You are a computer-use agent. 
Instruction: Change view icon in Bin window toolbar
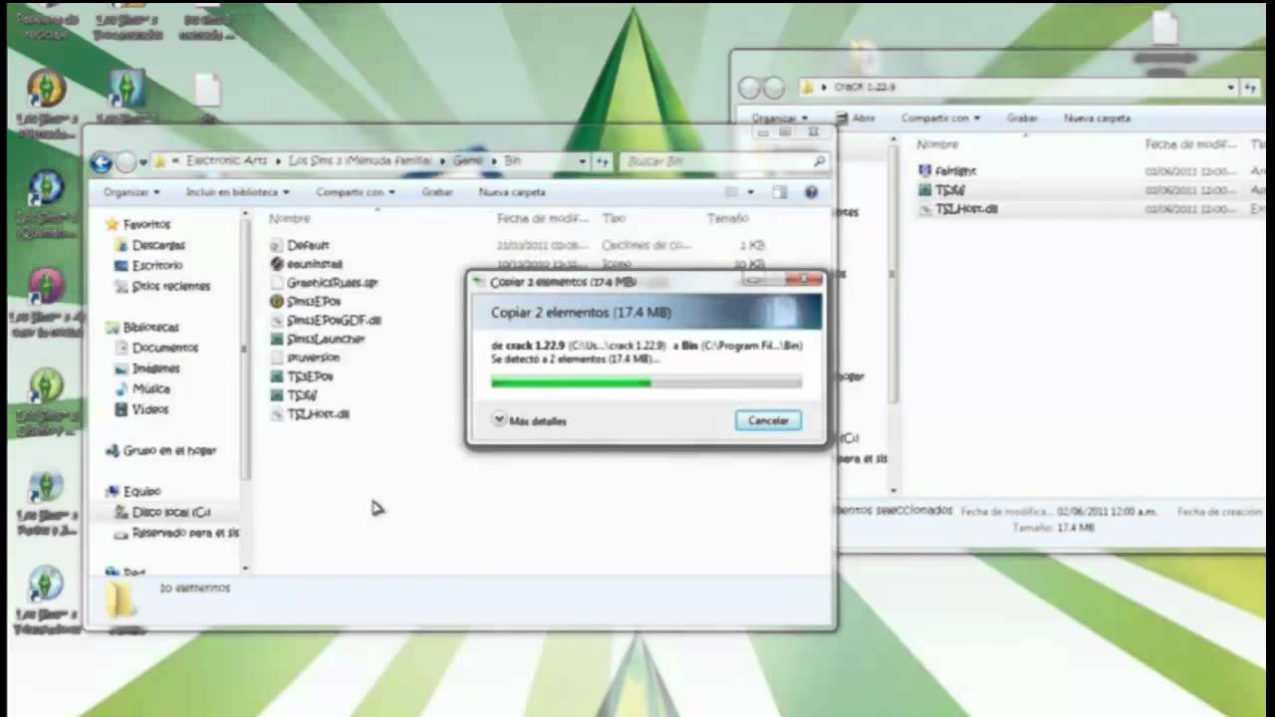tap(732, 192)
